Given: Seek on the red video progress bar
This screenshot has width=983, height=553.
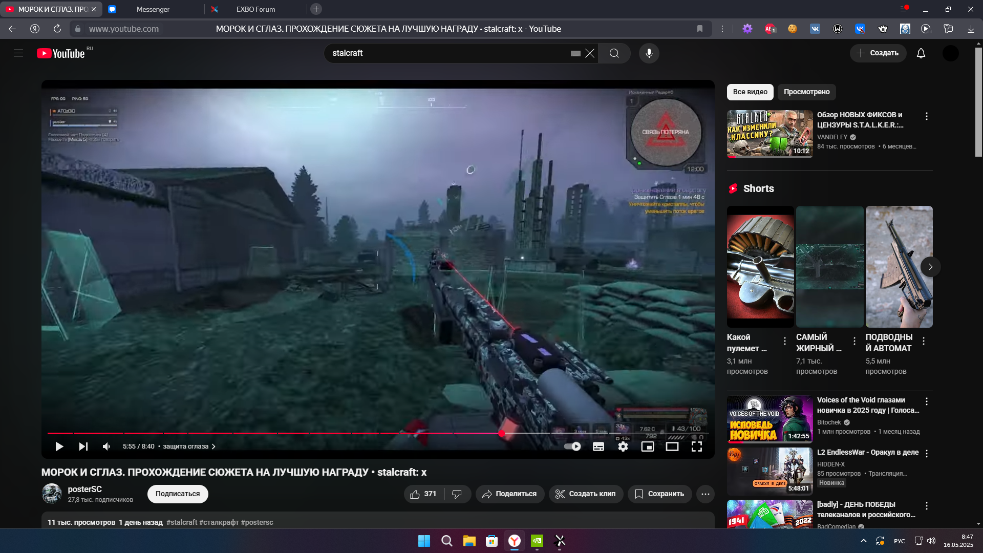Looking at the screenshot, I should tap(378, 433).
